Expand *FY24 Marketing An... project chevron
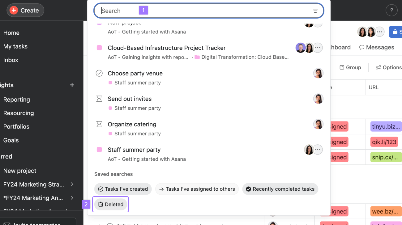The height and width of the screenshot is (225, 402). (x=72, y=198)
